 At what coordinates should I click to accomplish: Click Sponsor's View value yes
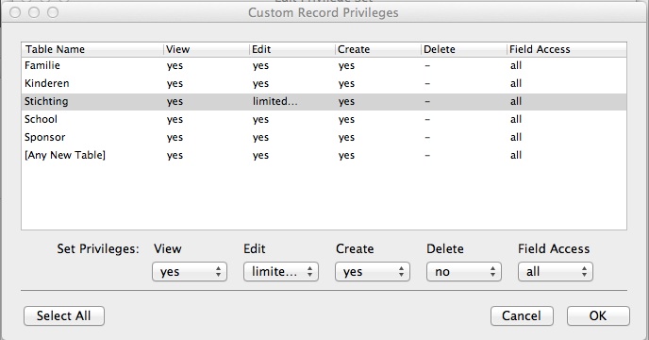coord(175,138)
